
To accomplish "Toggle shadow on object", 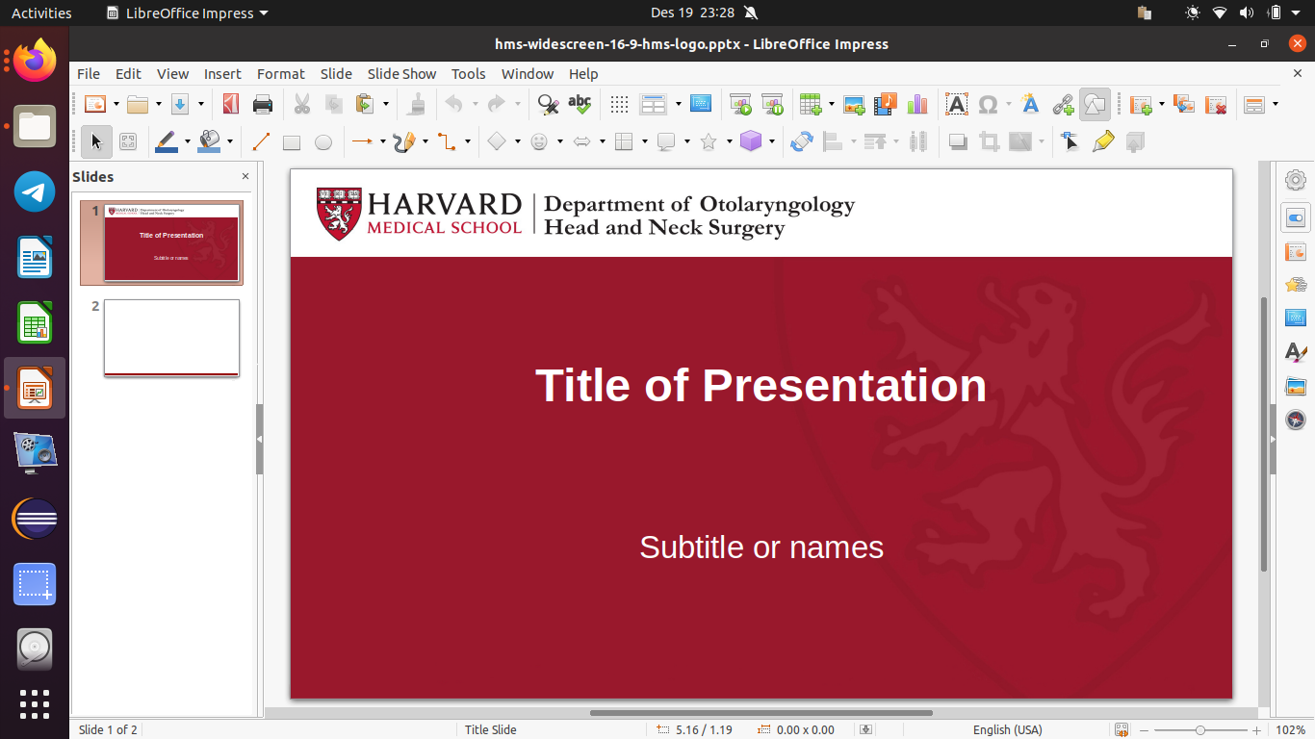I will coord(957,142).
